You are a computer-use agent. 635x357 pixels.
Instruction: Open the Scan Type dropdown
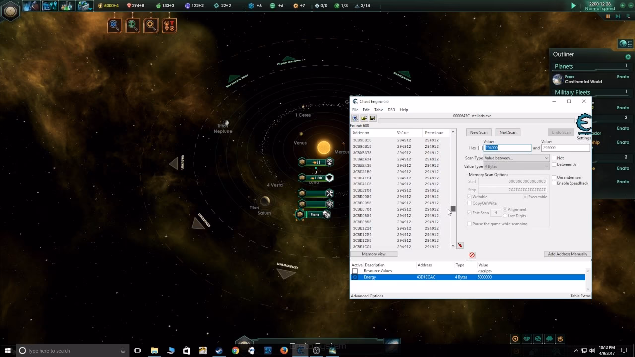point(516,158)
